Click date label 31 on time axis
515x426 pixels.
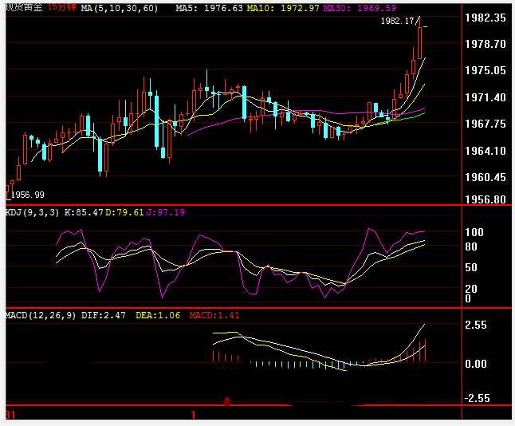point(10,416)
